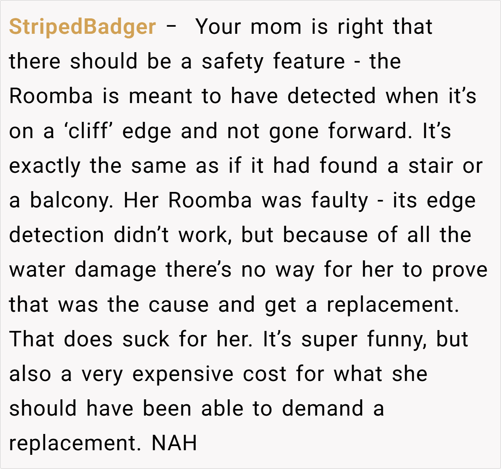The image size is (501, 469).
Task: Click the phrase "water damage"
Action: (x=83, y=270)
